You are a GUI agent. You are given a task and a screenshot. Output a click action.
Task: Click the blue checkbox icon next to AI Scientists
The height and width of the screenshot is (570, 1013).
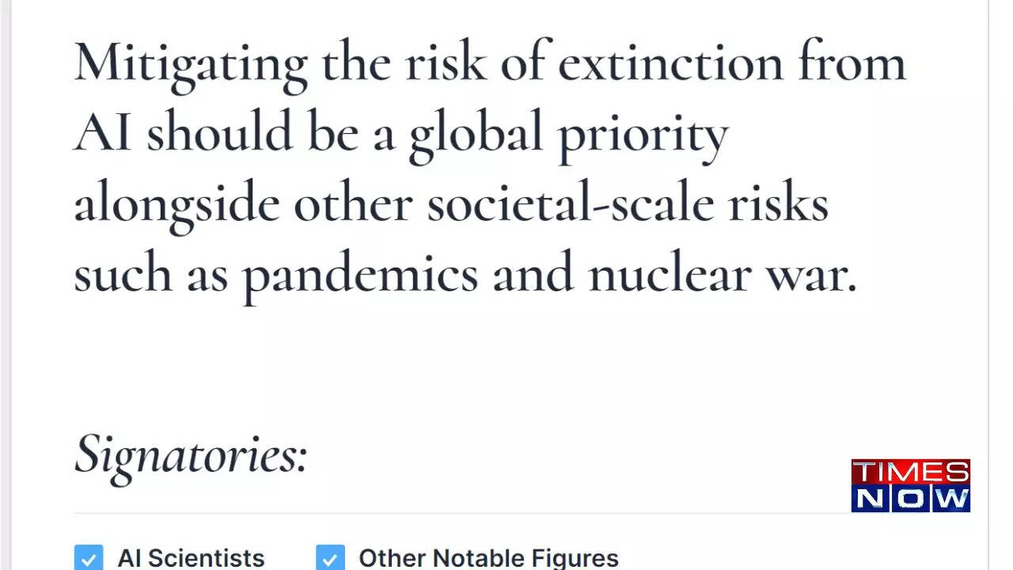click(x=89, y=558)
